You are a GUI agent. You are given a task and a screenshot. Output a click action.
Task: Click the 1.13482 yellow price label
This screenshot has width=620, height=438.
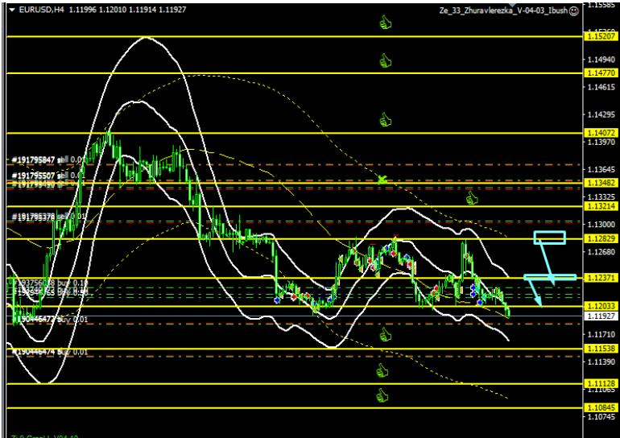(x=601, y=182)
